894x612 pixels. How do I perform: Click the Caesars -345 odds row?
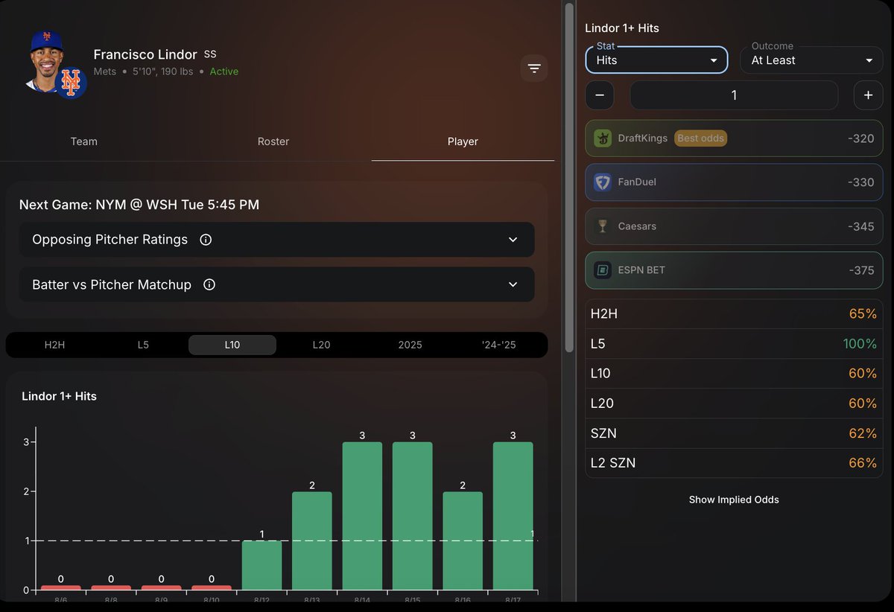pyautogui.click(x=734, y=226)
